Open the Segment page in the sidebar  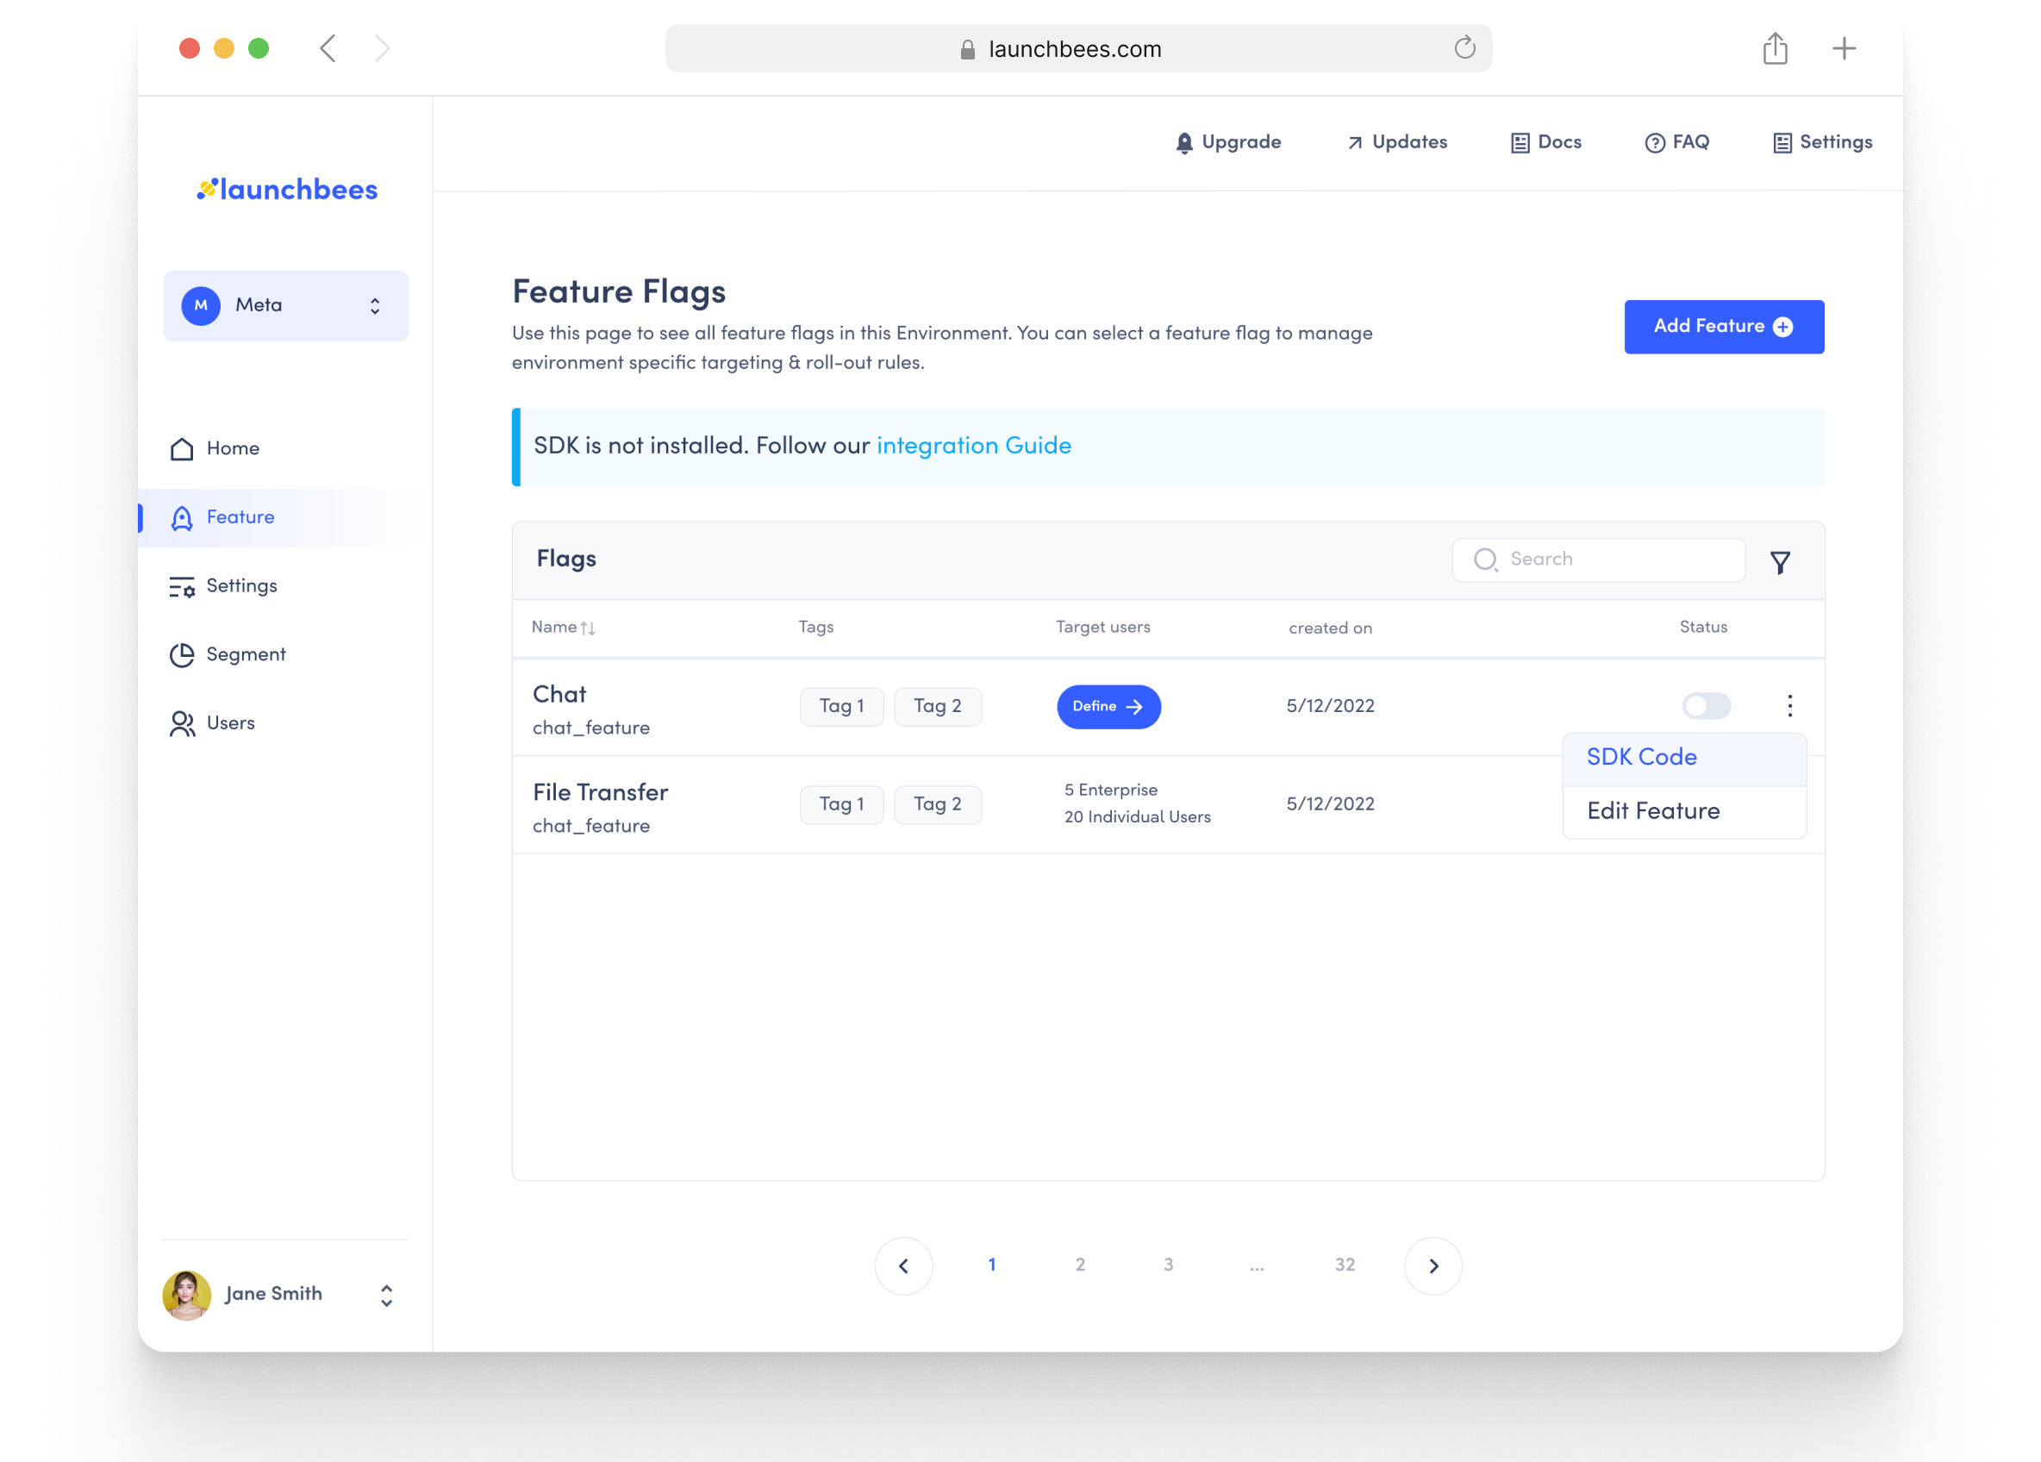click(245, 654)
